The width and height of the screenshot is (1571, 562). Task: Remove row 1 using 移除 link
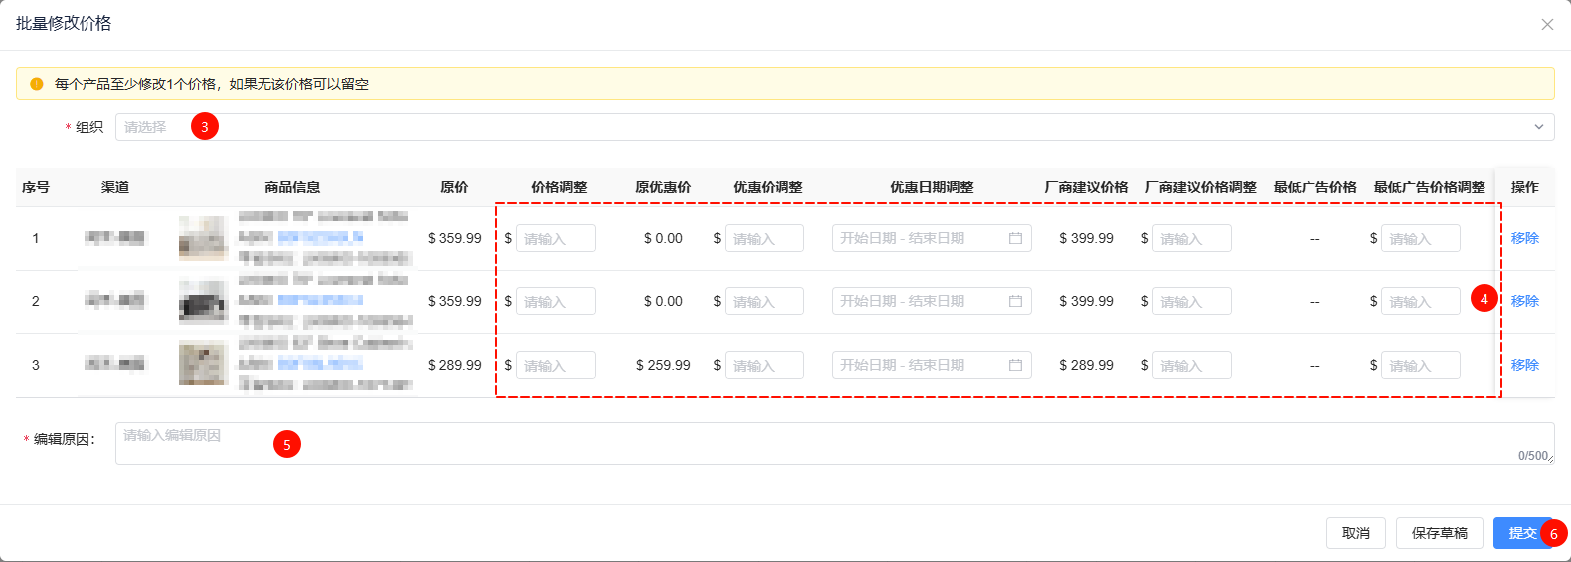1524,239
